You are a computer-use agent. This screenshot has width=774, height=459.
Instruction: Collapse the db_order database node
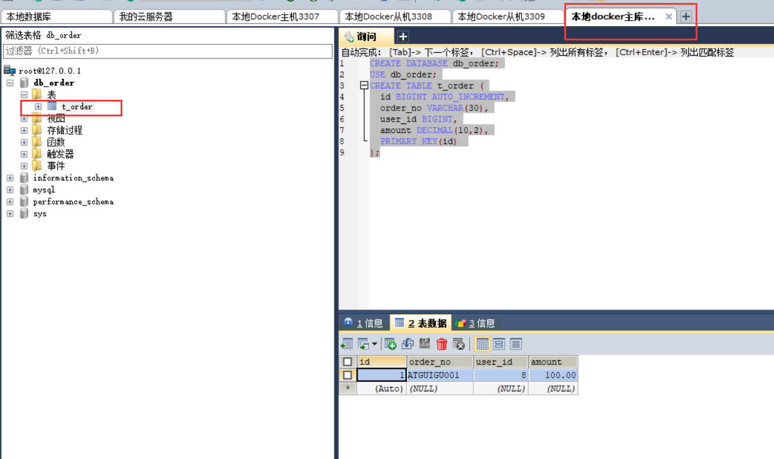coord(10,83)
